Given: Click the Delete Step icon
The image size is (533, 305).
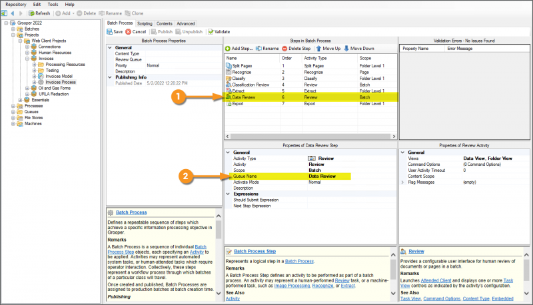Looking at the screenshot, I should click(285, 49).
